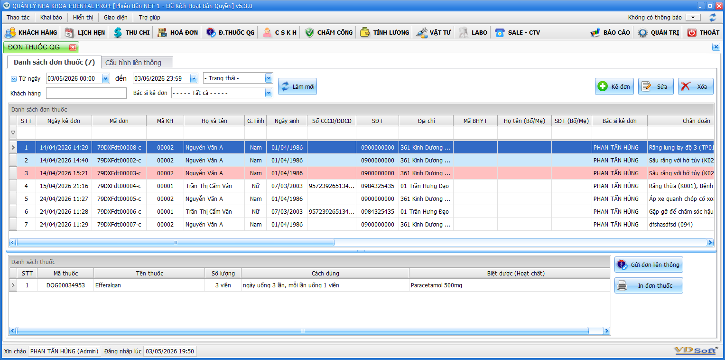725x360 pixels.
Task: Click the VDSoft logo in status bar
Action: click(697, 351)
